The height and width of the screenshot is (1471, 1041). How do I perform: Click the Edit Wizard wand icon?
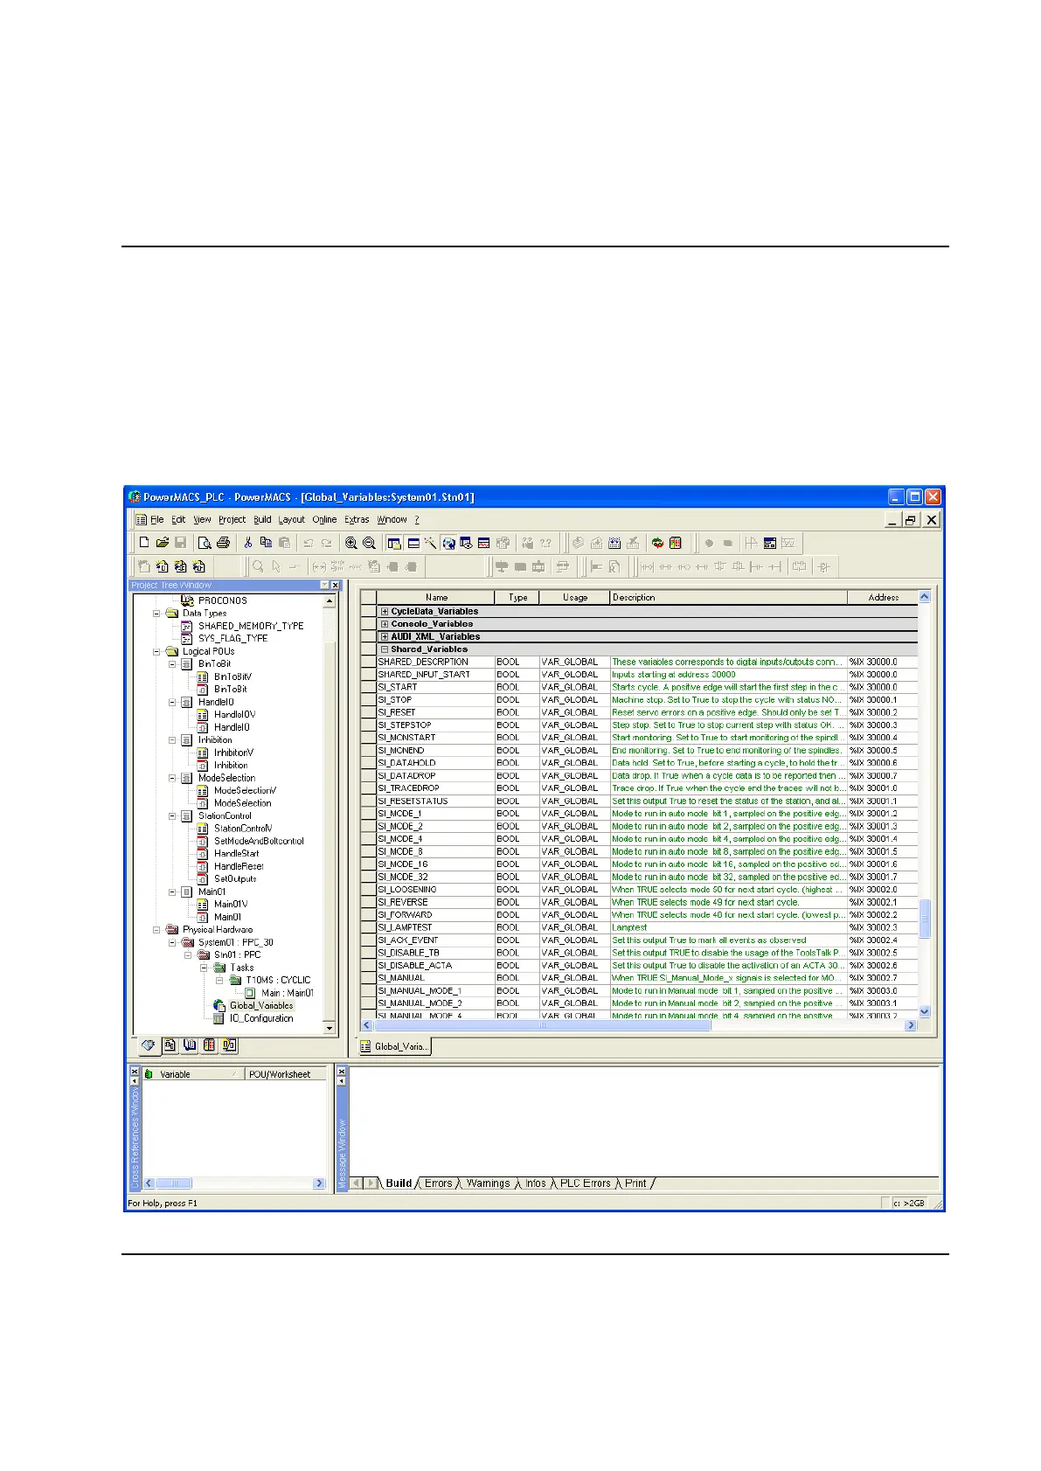click(x=431, y=543)
